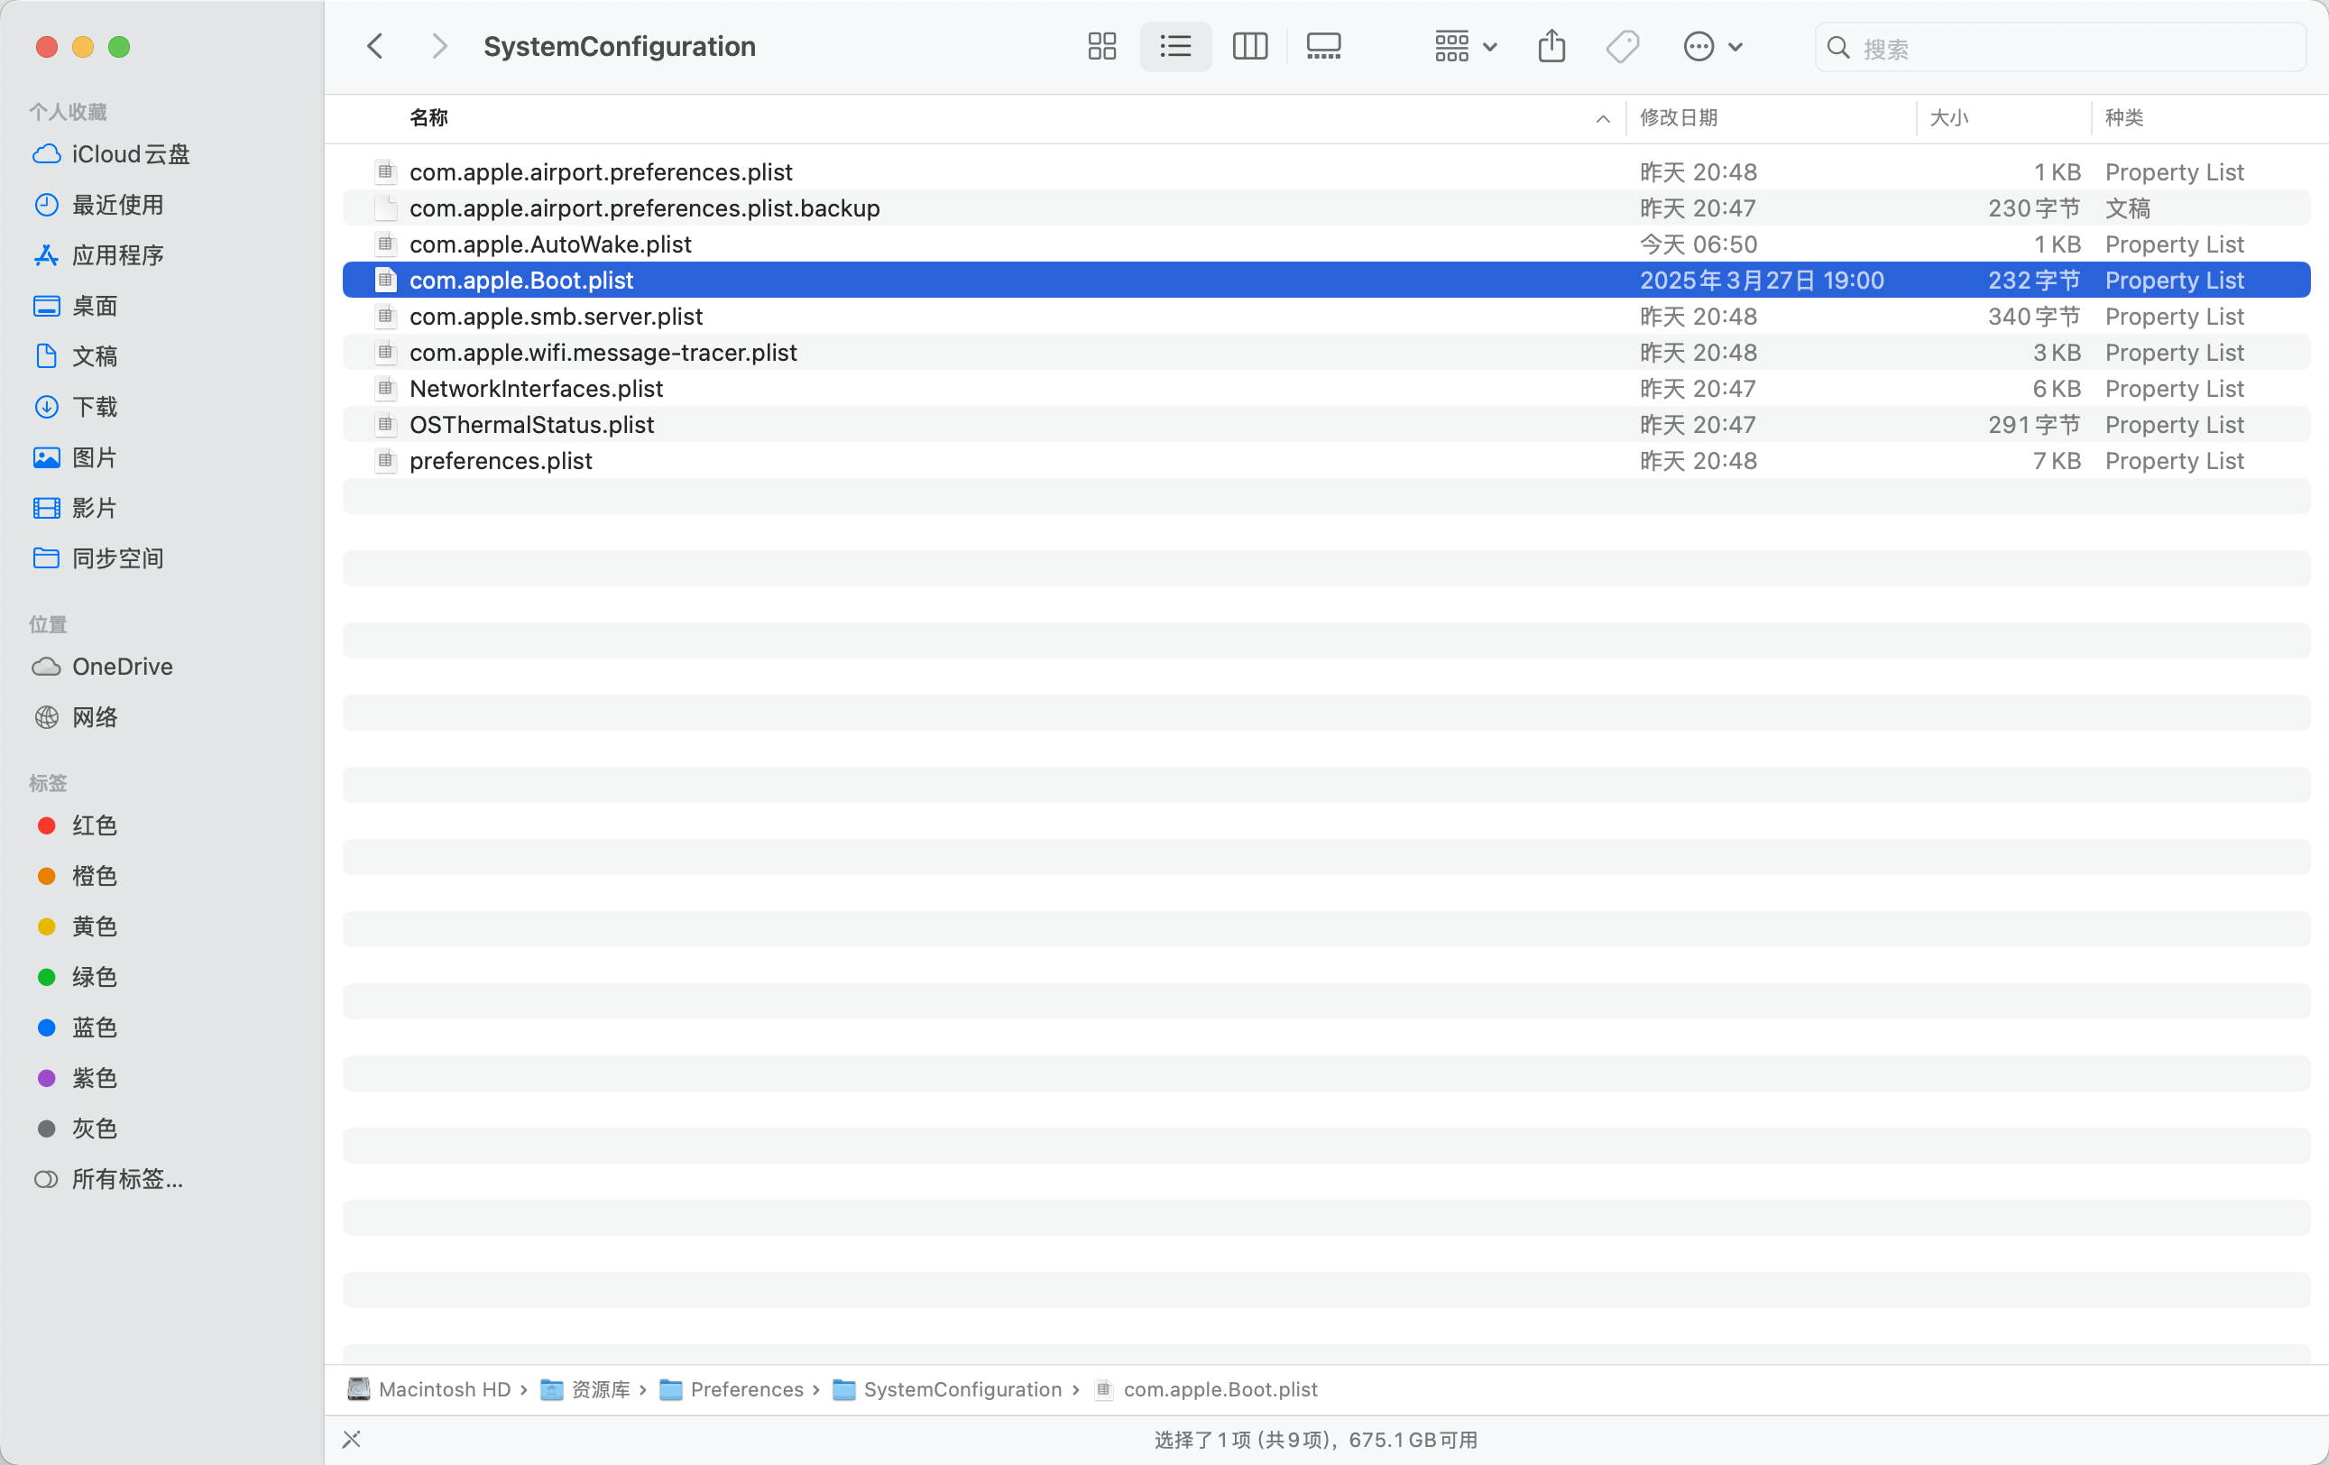2329x1465 pixels.
Task: Toggle sort direction arrow in 名称 column
Action: click(x=1603, y=118)
